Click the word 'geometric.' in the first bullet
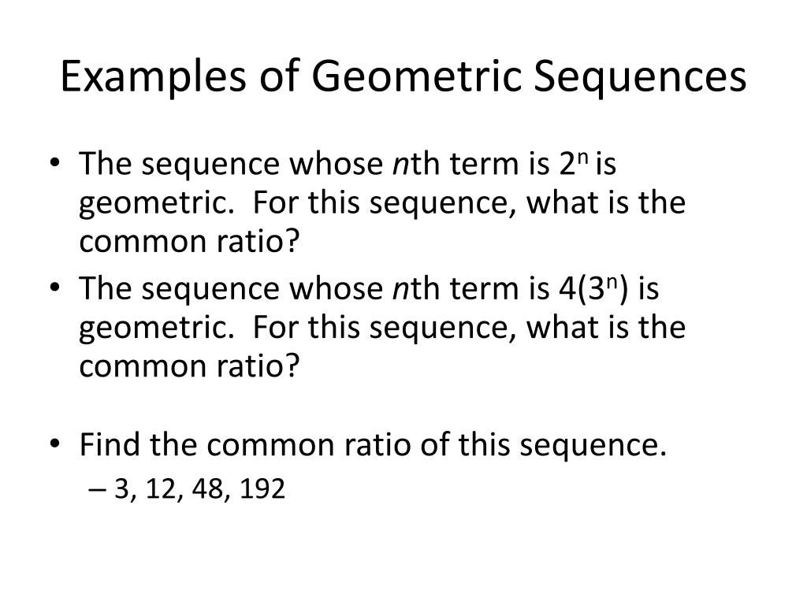The height and width of the screenshot is (605, 807). [x=157, y=204]
